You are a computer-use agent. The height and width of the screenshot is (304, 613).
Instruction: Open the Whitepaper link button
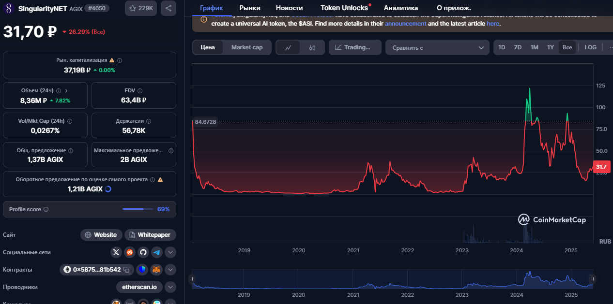(150, 235)
